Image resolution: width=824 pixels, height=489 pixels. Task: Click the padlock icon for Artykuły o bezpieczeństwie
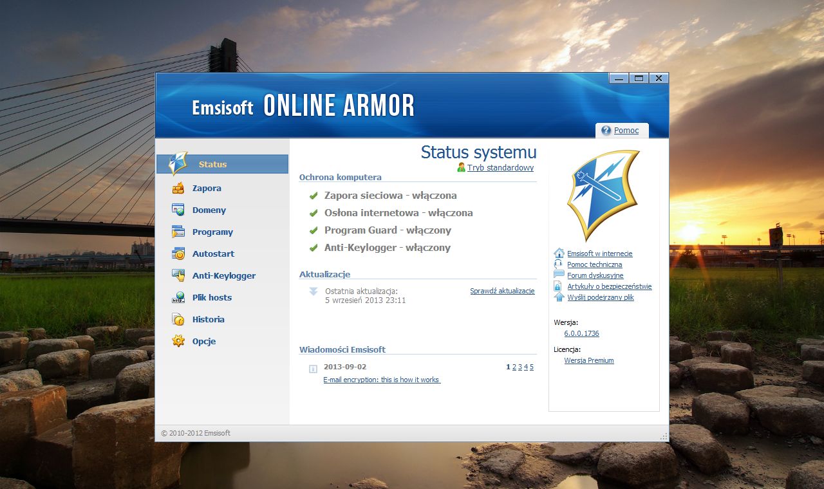[559, 286]
